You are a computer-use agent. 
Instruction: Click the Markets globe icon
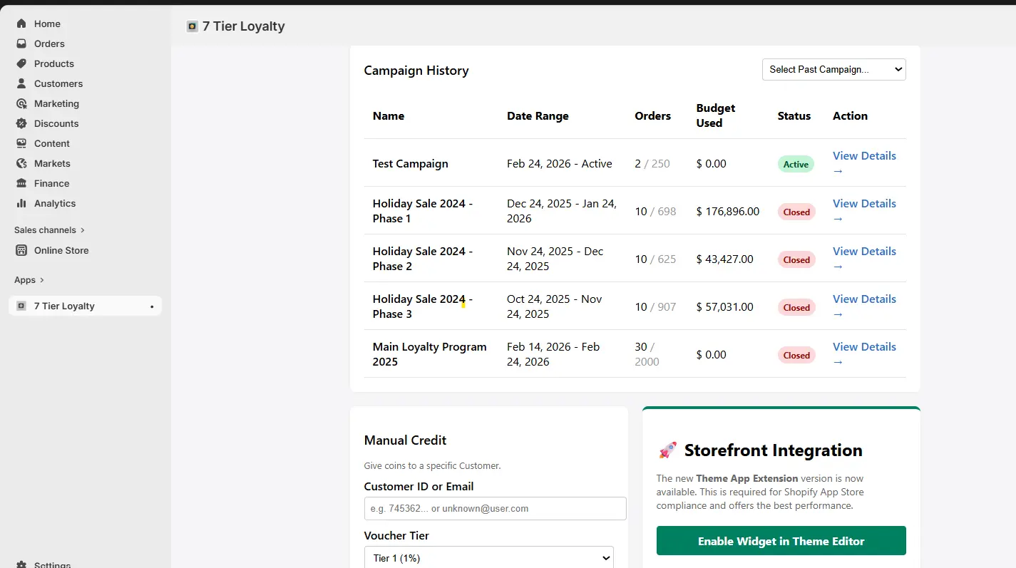[x=21, y=163]
